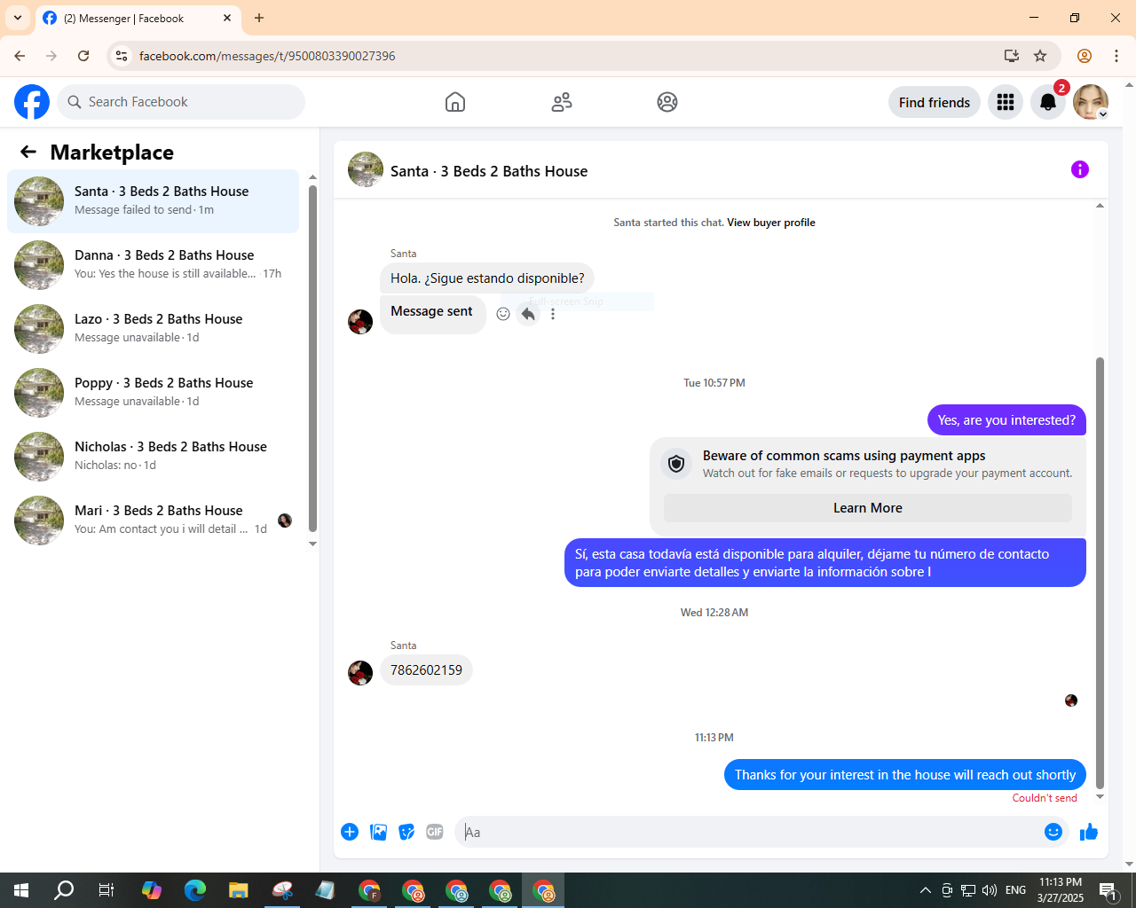Click the Hola. ¿Sigue estando disponible? message
The image size is (1136, 908).
(487, 278)
